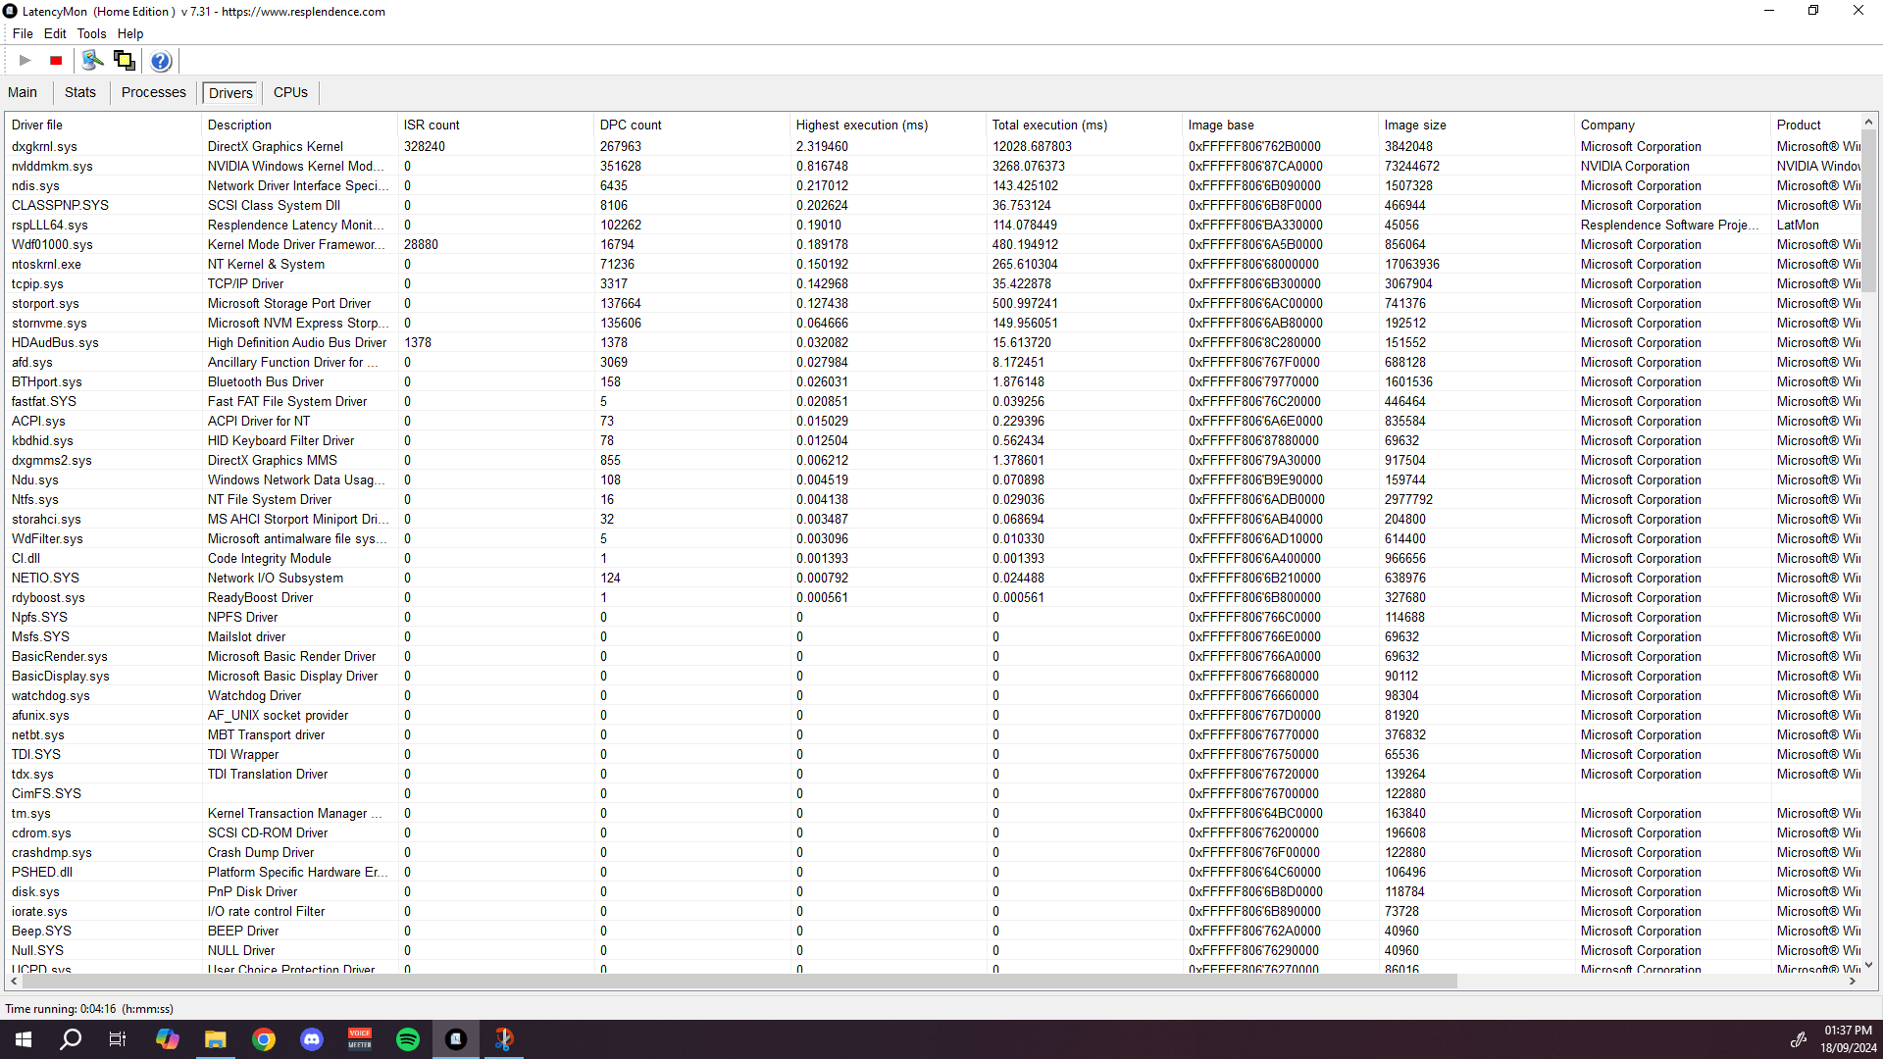Open Discord from the taskbar
The image size is (1883, 1059).
coord(312,1039)
